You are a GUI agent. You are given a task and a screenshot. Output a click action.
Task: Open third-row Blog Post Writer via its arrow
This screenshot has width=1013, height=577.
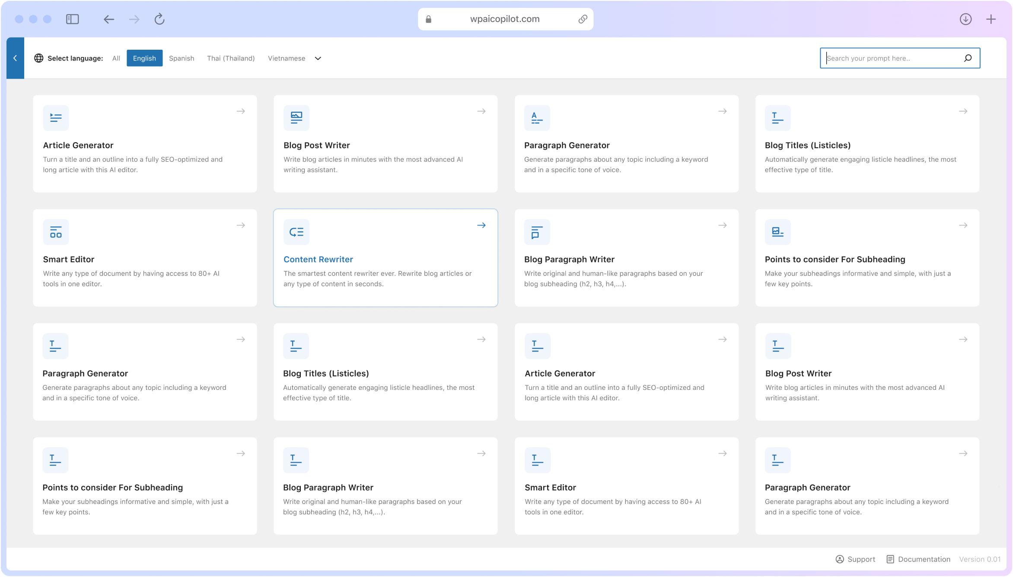click(963, 339)
